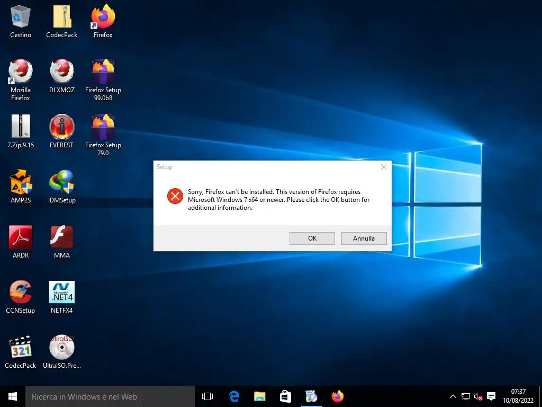This screenshot has width=542, height=407.
Task: Open the Cestino recycle bin icon
Action: (x=21, y=21)
